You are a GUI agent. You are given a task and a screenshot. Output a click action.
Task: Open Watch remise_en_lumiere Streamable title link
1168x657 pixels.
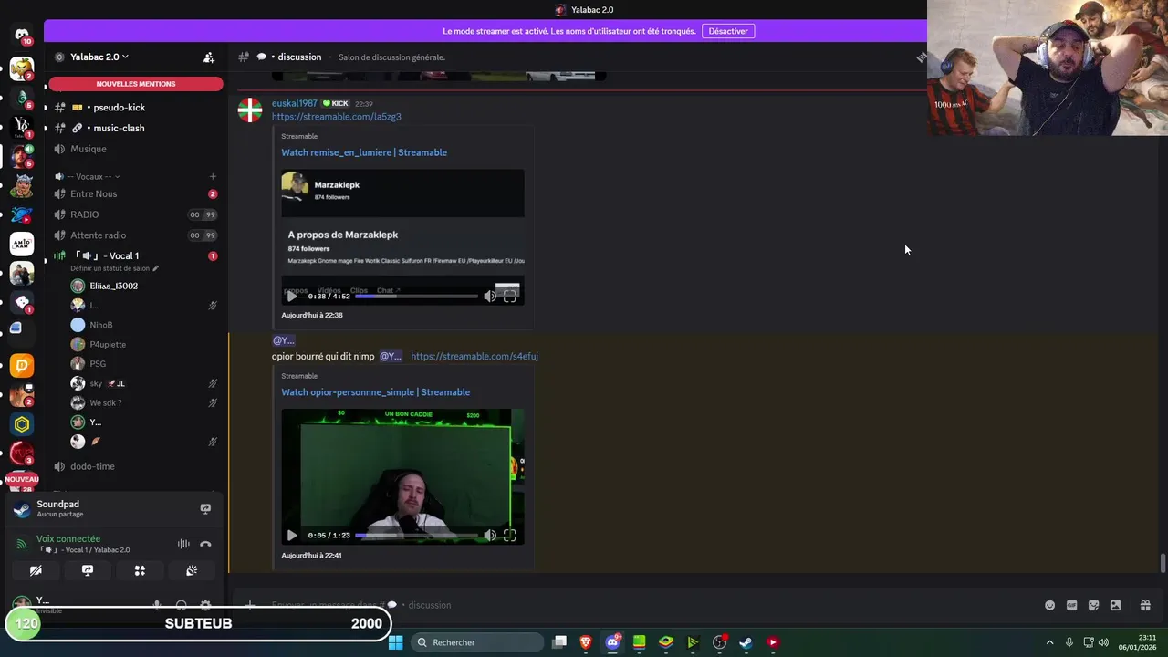pos(364,152)
